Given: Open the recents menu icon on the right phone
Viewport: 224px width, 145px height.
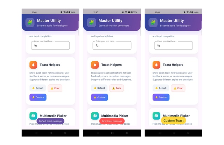Looking at the screenshot, I should tap(160, 133).
